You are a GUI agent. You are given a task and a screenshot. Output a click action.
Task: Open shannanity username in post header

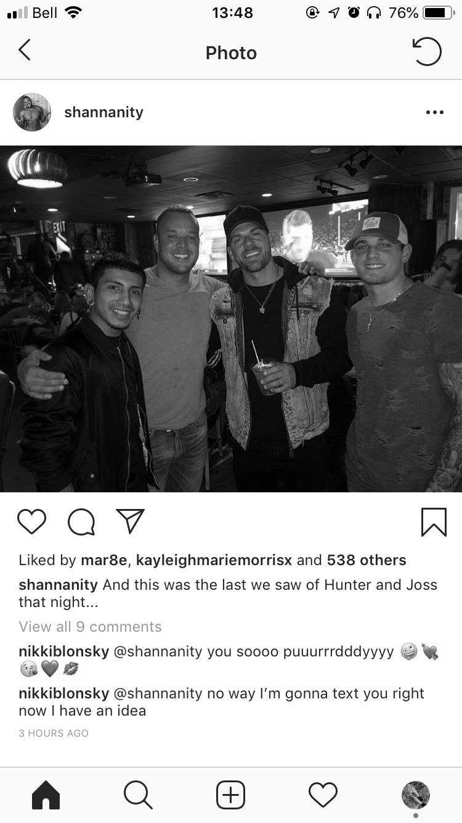[103, 112]
